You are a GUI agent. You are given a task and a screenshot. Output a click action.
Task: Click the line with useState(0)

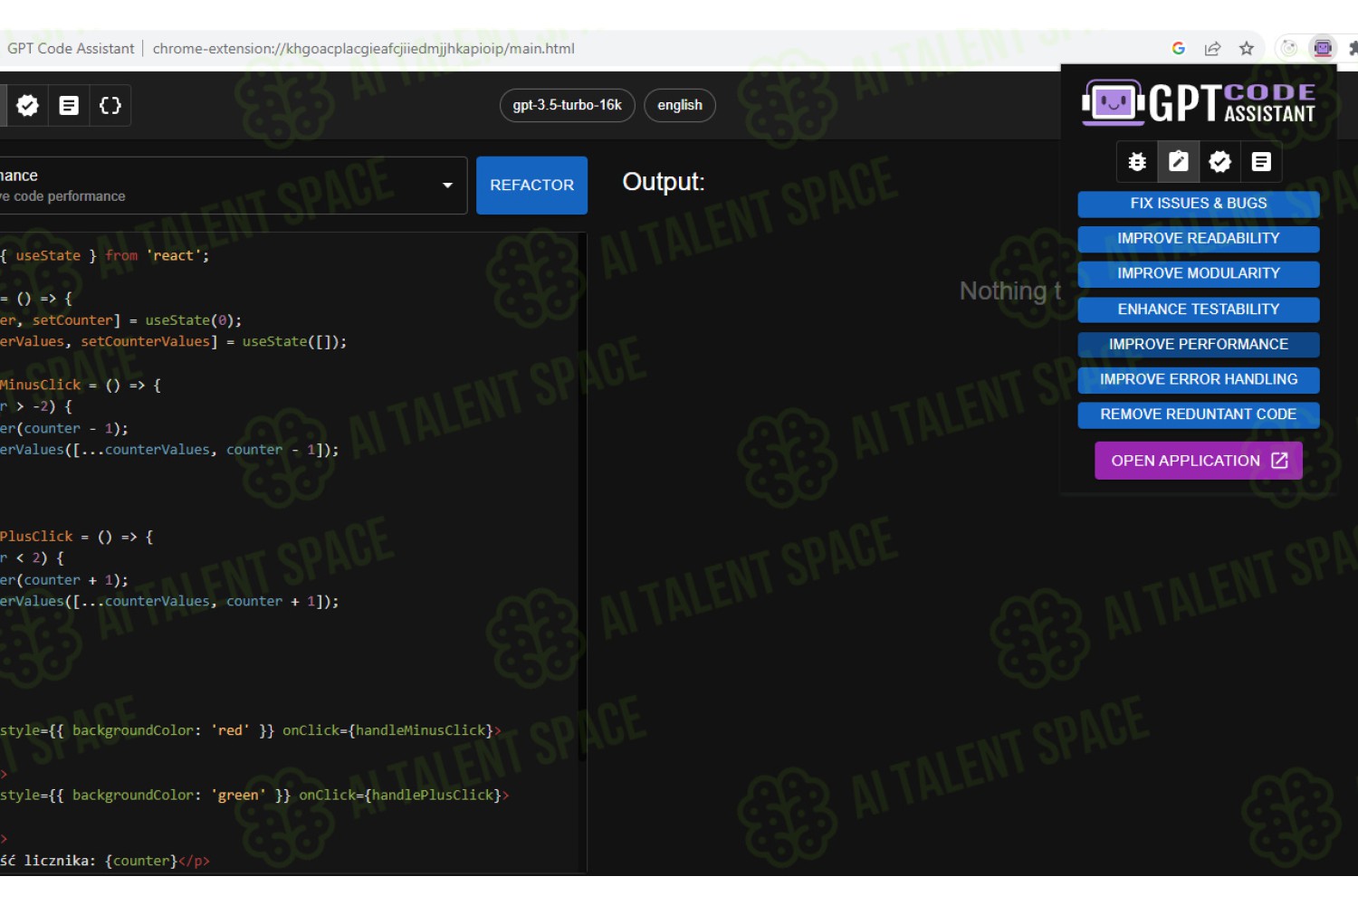121,320
